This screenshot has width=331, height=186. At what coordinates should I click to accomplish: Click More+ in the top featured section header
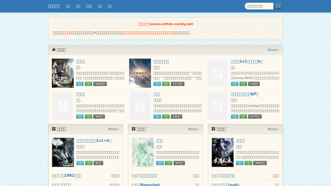click(x=273, y=50)
